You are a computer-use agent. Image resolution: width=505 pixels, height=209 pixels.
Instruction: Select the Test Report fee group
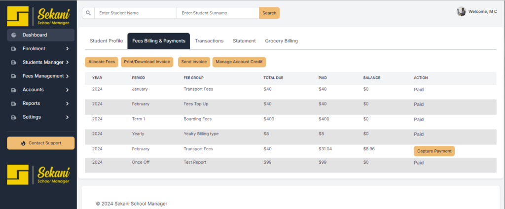click(x=195, y=162)
